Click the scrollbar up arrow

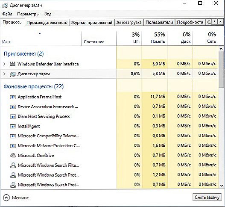pos(221,49)
